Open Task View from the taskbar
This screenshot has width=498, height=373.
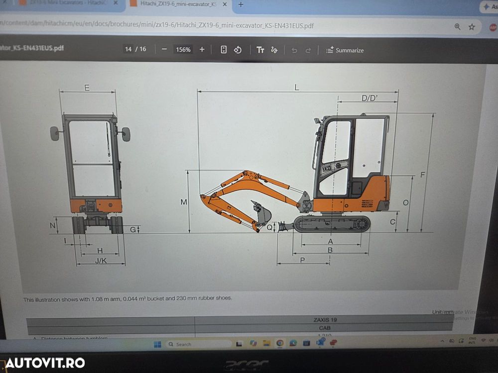tap(239, 344)
